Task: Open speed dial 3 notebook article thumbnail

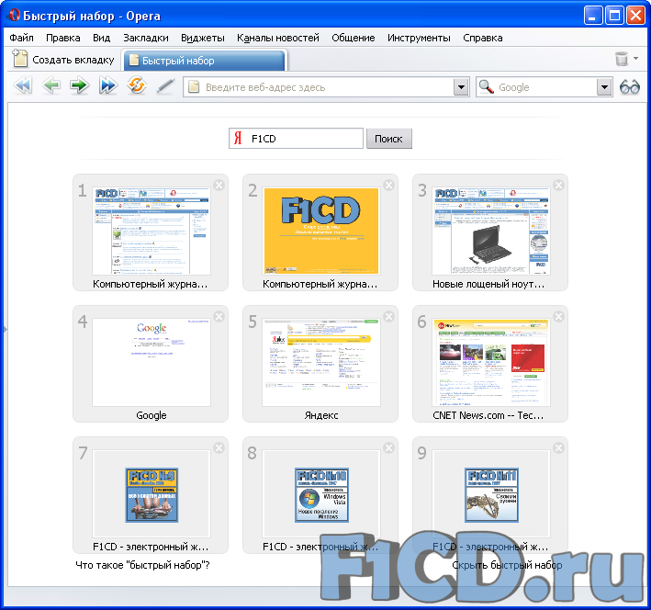Action: coord(491,231)
